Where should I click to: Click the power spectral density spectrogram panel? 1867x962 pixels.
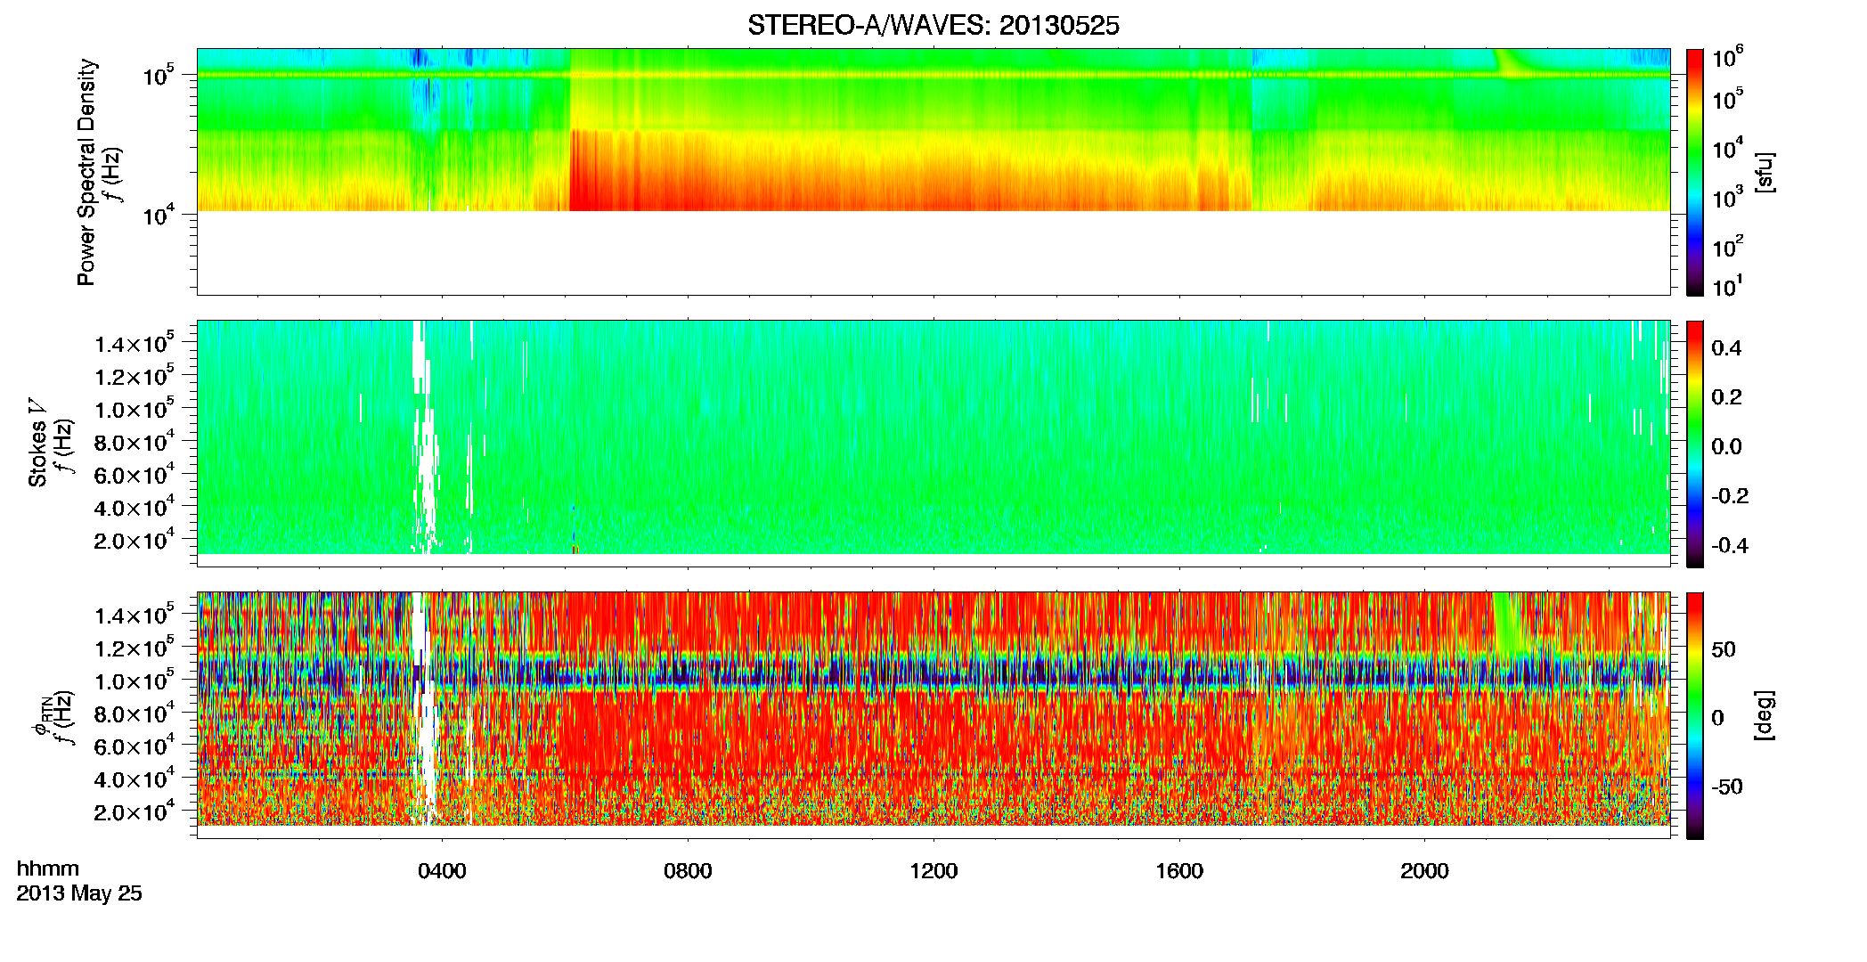[933, 171]
